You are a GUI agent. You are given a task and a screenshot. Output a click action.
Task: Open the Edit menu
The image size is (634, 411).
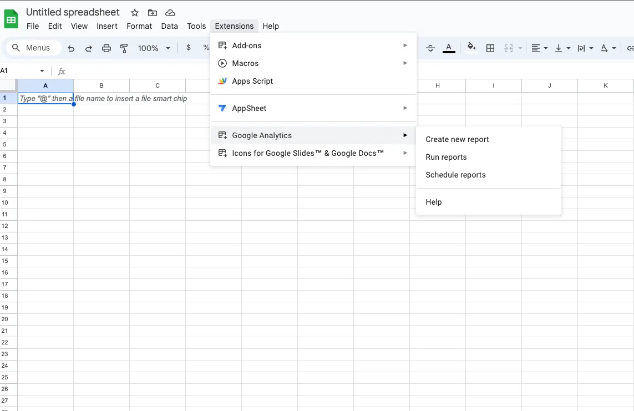click(x=55, y=26)
